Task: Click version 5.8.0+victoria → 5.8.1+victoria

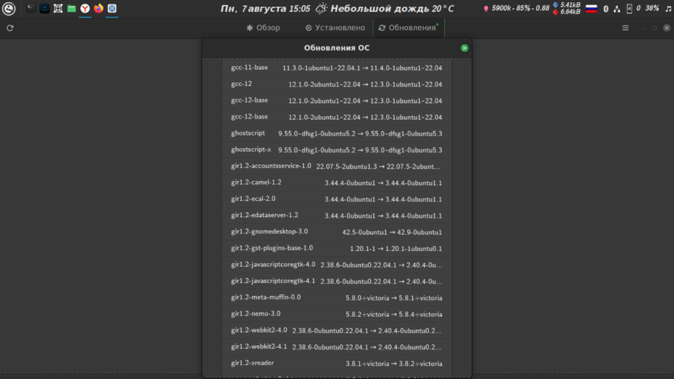Action: [x=394, y=297]
